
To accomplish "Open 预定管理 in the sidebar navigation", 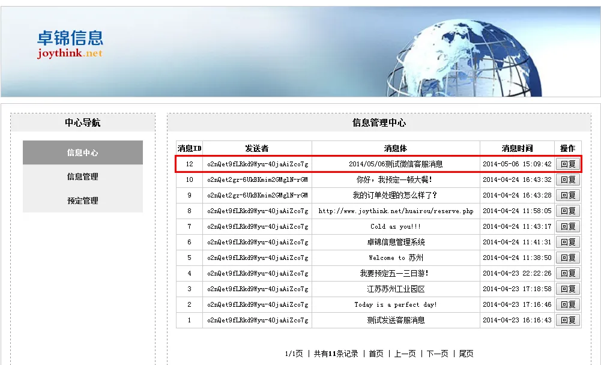I will (x=83, y=201).
